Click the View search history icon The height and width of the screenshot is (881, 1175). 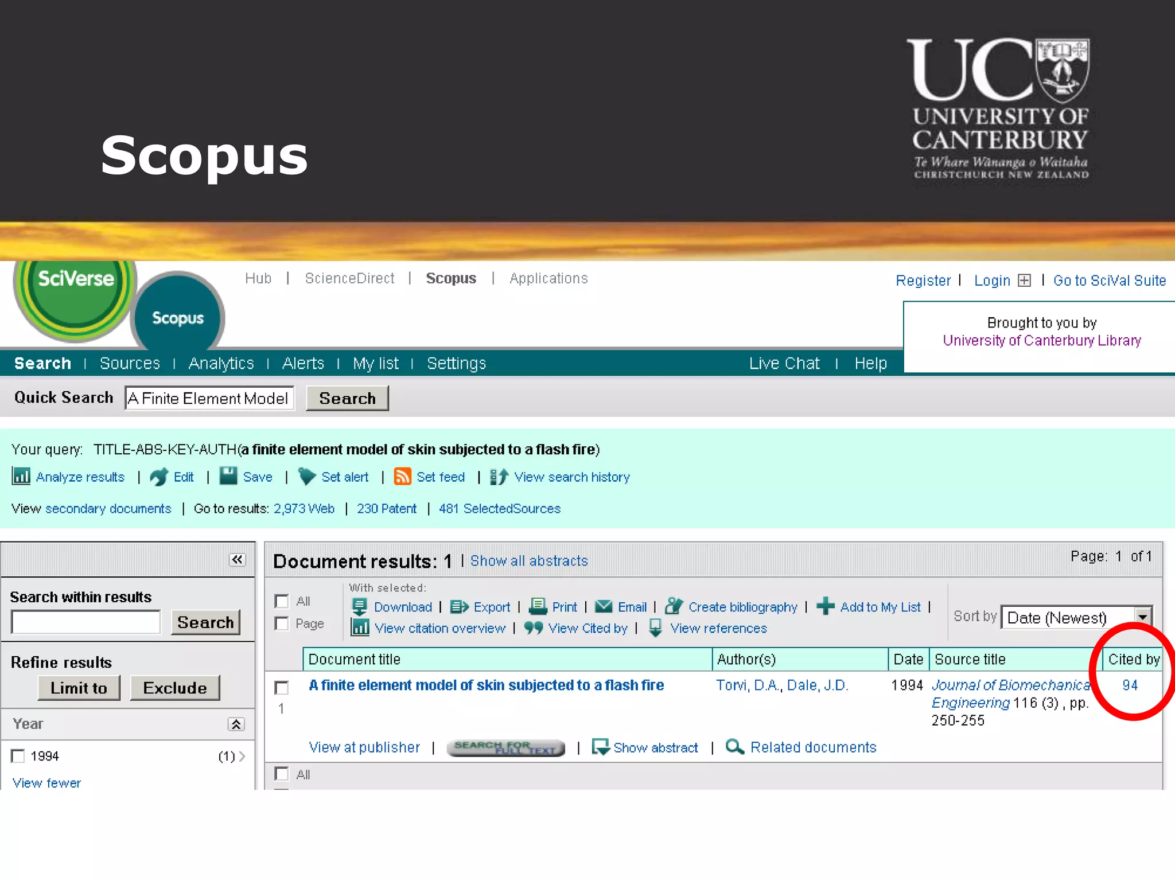[x=499, y=476]
